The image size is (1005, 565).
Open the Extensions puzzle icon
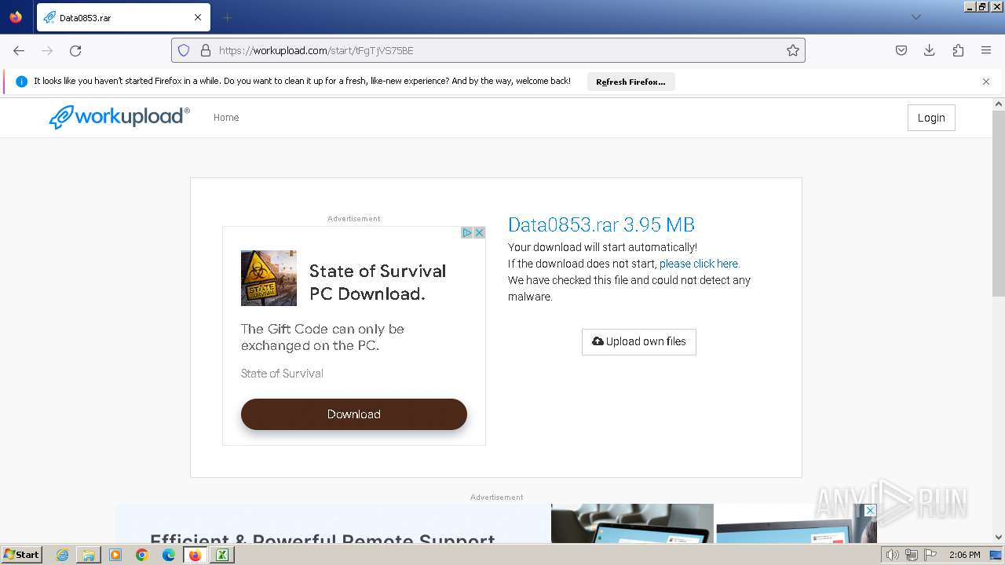958,50
